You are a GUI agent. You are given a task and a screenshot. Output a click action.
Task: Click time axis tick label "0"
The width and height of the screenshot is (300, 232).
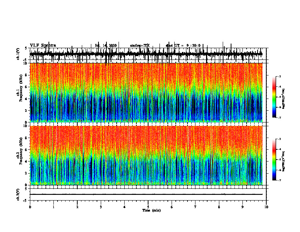click(30, 207)
